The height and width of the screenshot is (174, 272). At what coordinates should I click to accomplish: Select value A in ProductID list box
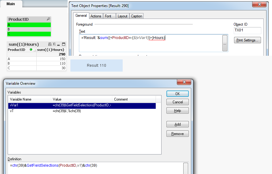pyautogui.click(x=29, y=25)
